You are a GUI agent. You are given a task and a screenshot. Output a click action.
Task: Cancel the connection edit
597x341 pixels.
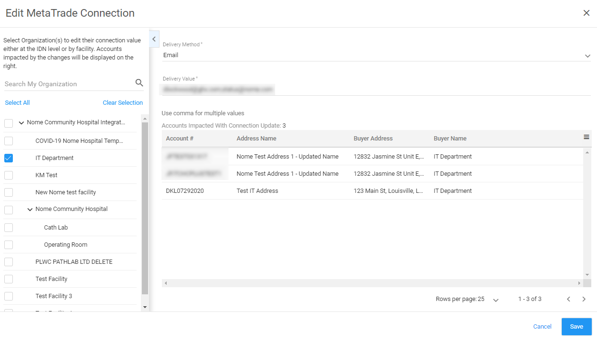pyautogui.click(x=542, y=327)
